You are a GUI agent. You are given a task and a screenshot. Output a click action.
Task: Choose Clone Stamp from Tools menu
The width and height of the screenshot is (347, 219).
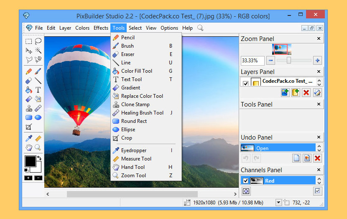[135, 104]
